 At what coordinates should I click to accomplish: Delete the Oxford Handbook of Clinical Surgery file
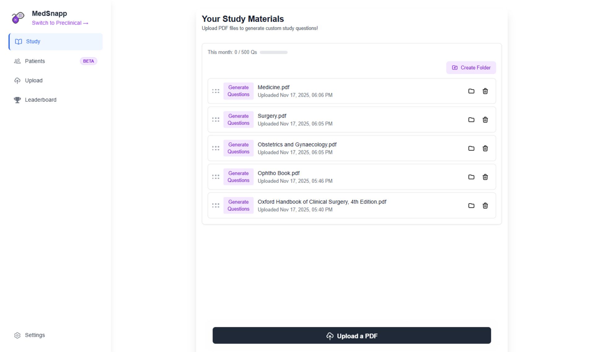tap(485, 206)
